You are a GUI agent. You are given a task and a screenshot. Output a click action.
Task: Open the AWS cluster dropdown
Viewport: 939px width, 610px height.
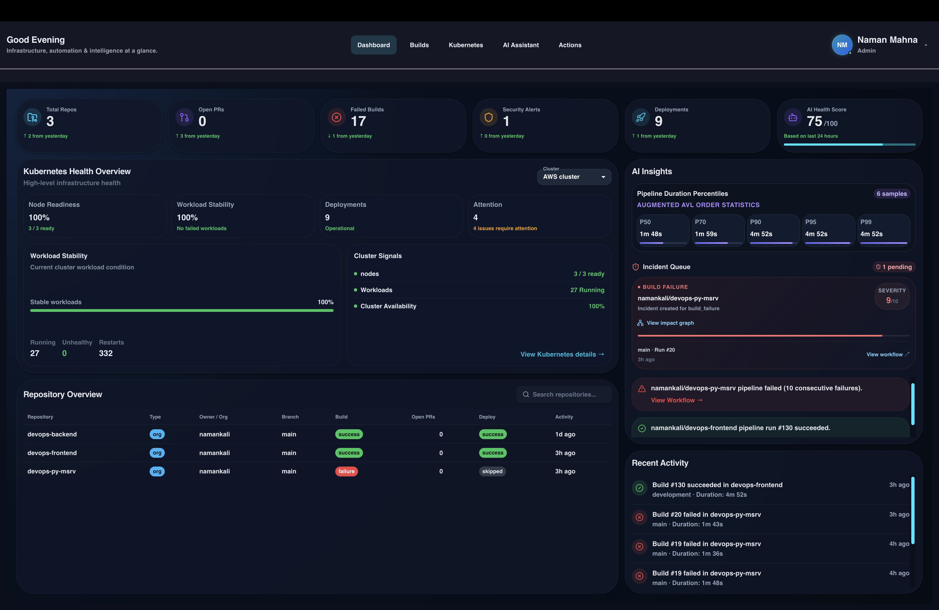pos(574,177)
